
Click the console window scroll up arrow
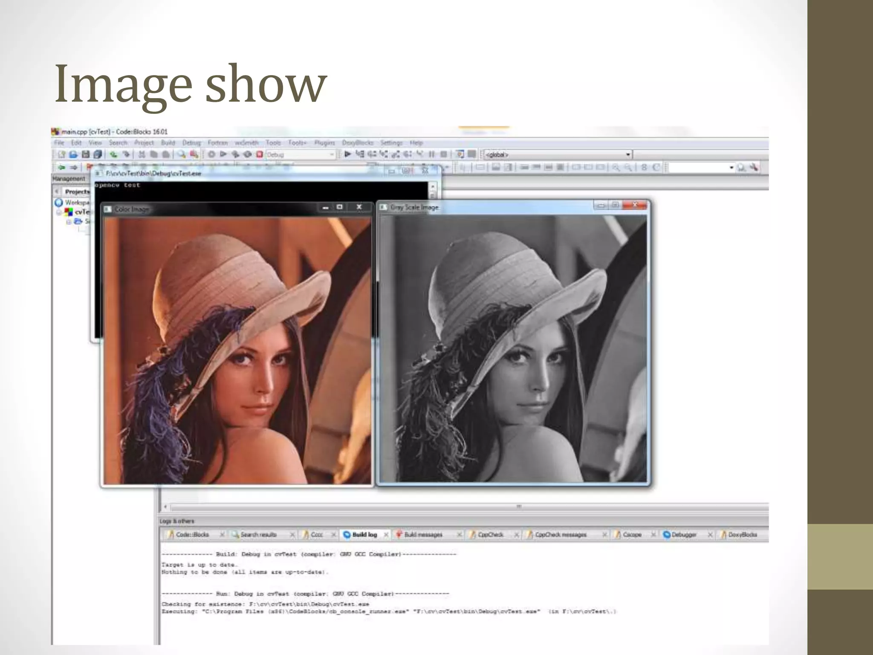pyautogui.click(x=432, y=186)
